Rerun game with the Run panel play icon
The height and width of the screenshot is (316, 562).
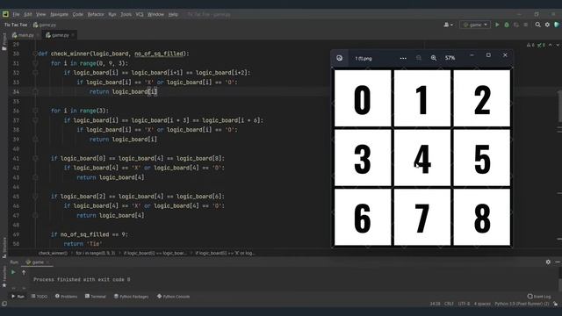(x=13, y=272)
